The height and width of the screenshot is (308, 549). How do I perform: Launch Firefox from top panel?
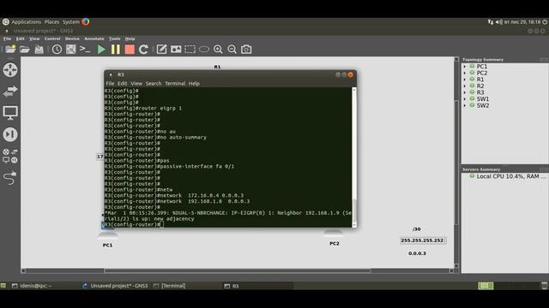pos(86,22)
